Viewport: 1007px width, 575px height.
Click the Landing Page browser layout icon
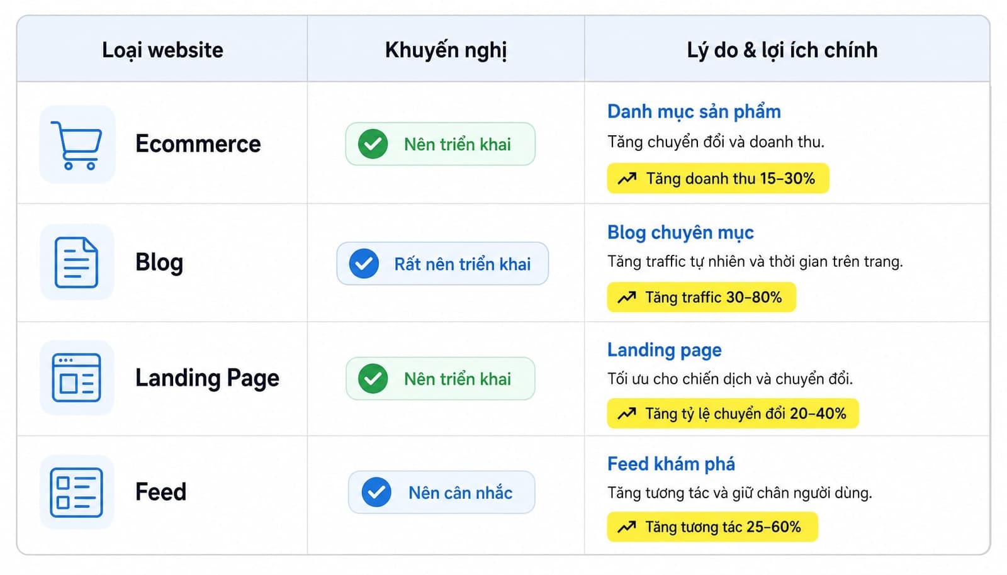[77, 377]
